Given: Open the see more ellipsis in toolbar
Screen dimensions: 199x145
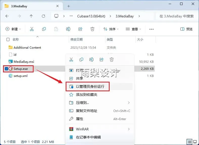Looking at the screenshot, I should click(152, 29).
